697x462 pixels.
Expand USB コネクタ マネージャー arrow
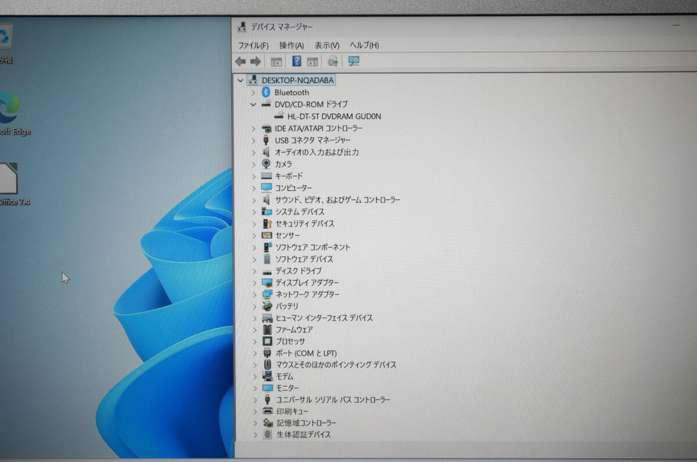coord(253,140)
